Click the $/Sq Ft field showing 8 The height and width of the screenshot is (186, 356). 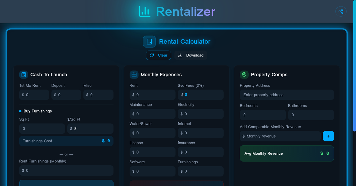pos(90,129)
